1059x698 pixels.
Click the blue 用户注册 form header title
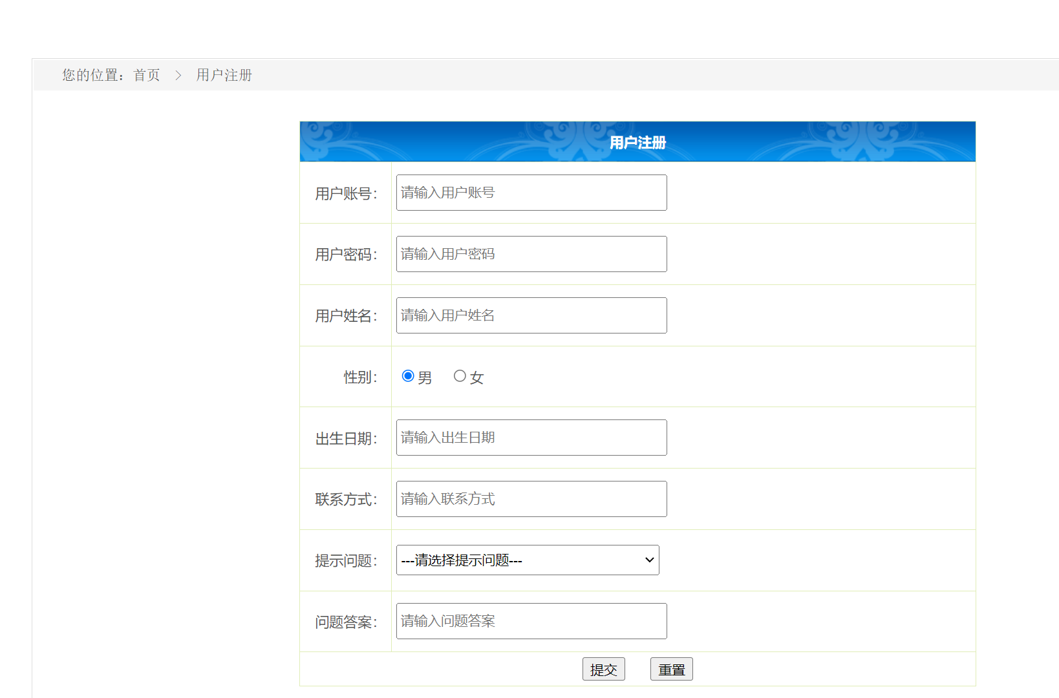coord(637,142)
